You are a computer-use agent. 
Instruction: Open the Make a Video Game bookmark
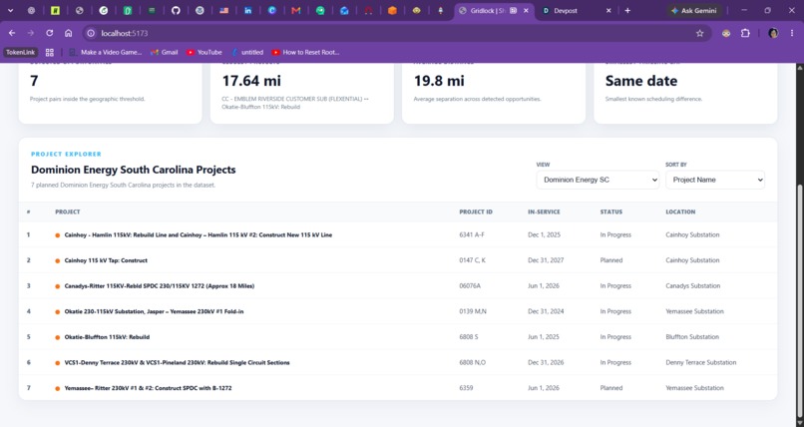pyautogui.click(x=105, y=52)
